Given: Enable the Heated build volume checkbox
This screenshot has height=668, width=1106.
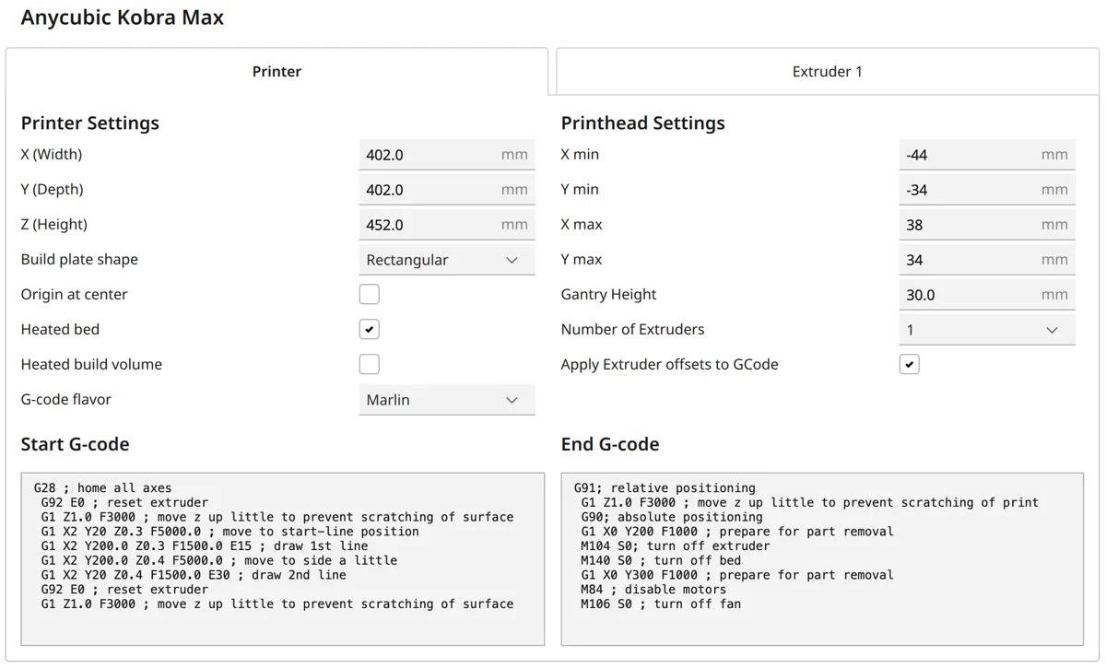Looking at the screenshot, I should tap(370, 365).
